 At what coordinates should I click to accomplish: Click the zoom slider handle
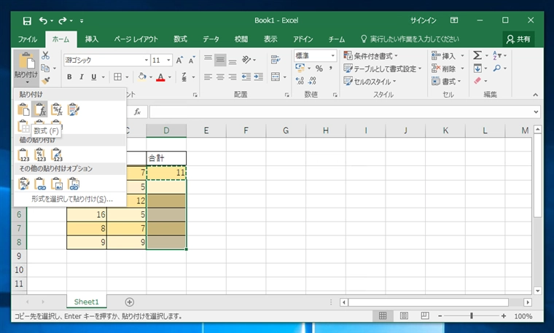472,316
